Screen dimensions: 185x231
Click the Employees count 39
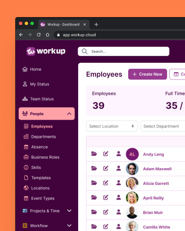99,106
